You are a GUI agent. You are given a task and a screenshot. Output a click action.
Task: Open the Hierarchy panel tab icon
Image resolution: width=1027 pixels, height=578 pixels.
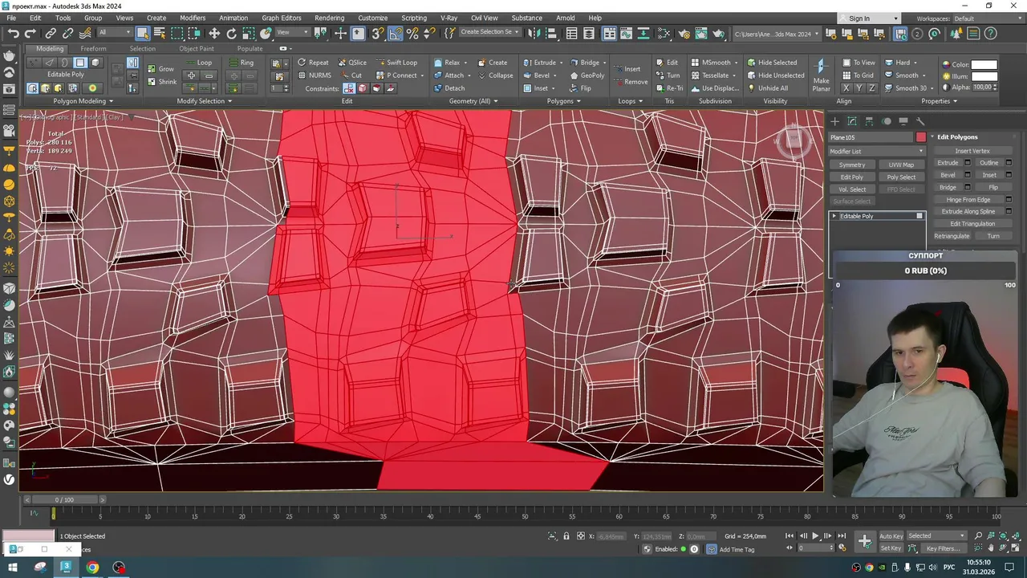[869, 121]
